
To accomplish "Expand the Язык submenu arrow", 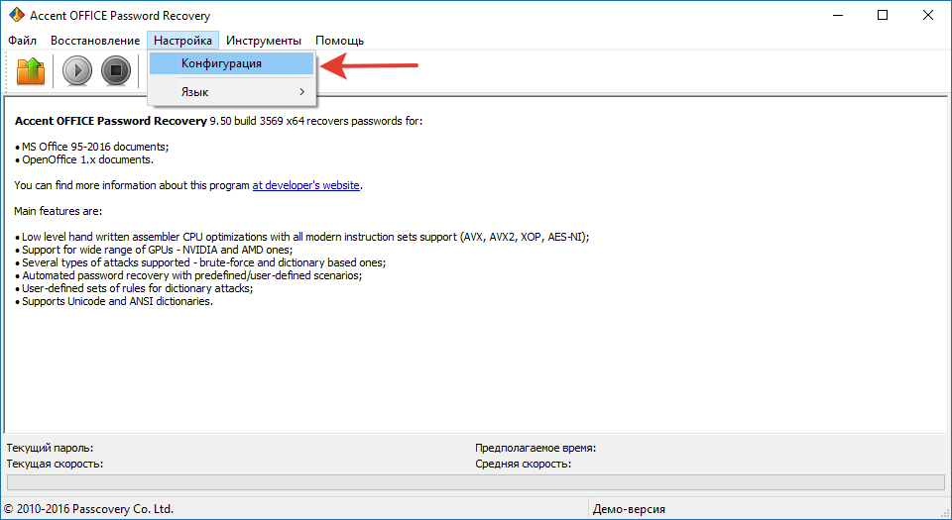I will [301, 92].
